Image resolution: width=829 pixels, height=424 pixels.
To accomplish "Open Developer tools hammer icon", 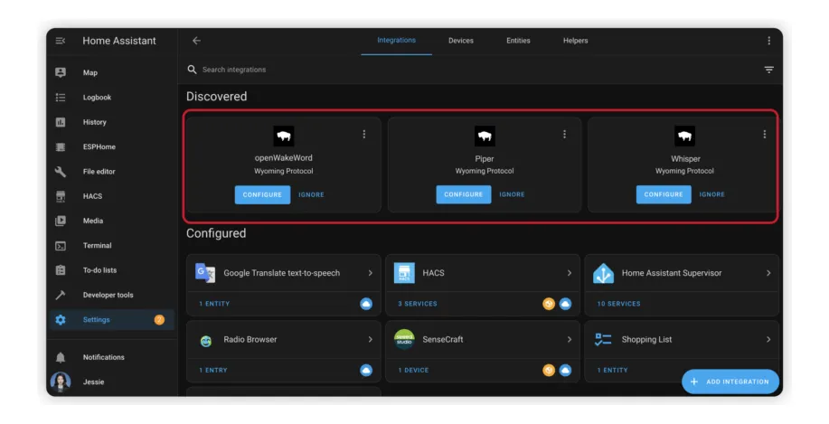I will pos(61,295).
